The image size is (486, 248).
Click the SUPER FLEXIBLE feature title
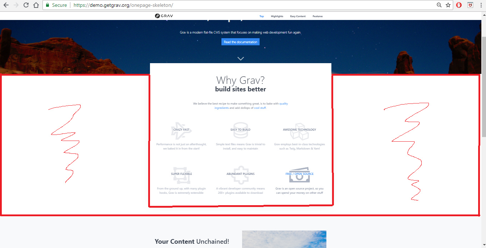pos(181,174)
